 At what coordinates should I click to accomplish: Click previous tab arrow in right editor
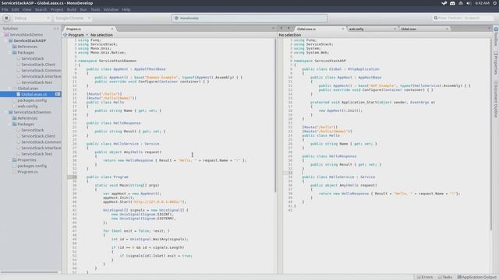281,28
